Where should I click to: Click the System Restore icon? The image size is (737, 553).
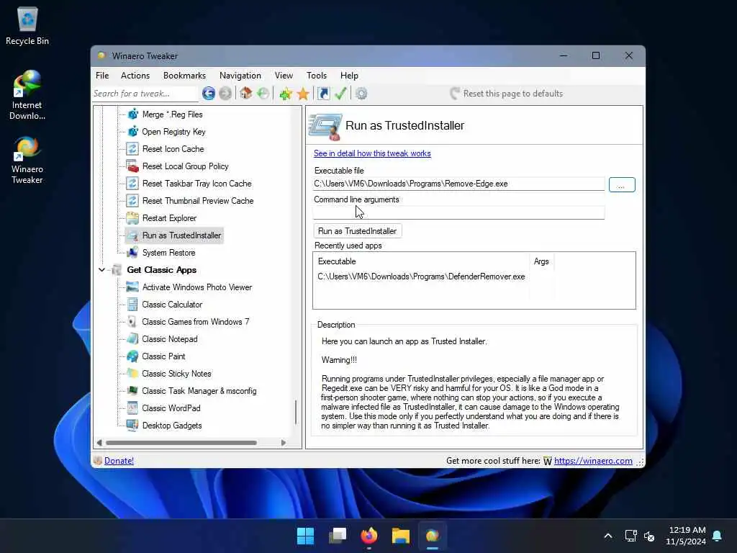click(132, 253)
